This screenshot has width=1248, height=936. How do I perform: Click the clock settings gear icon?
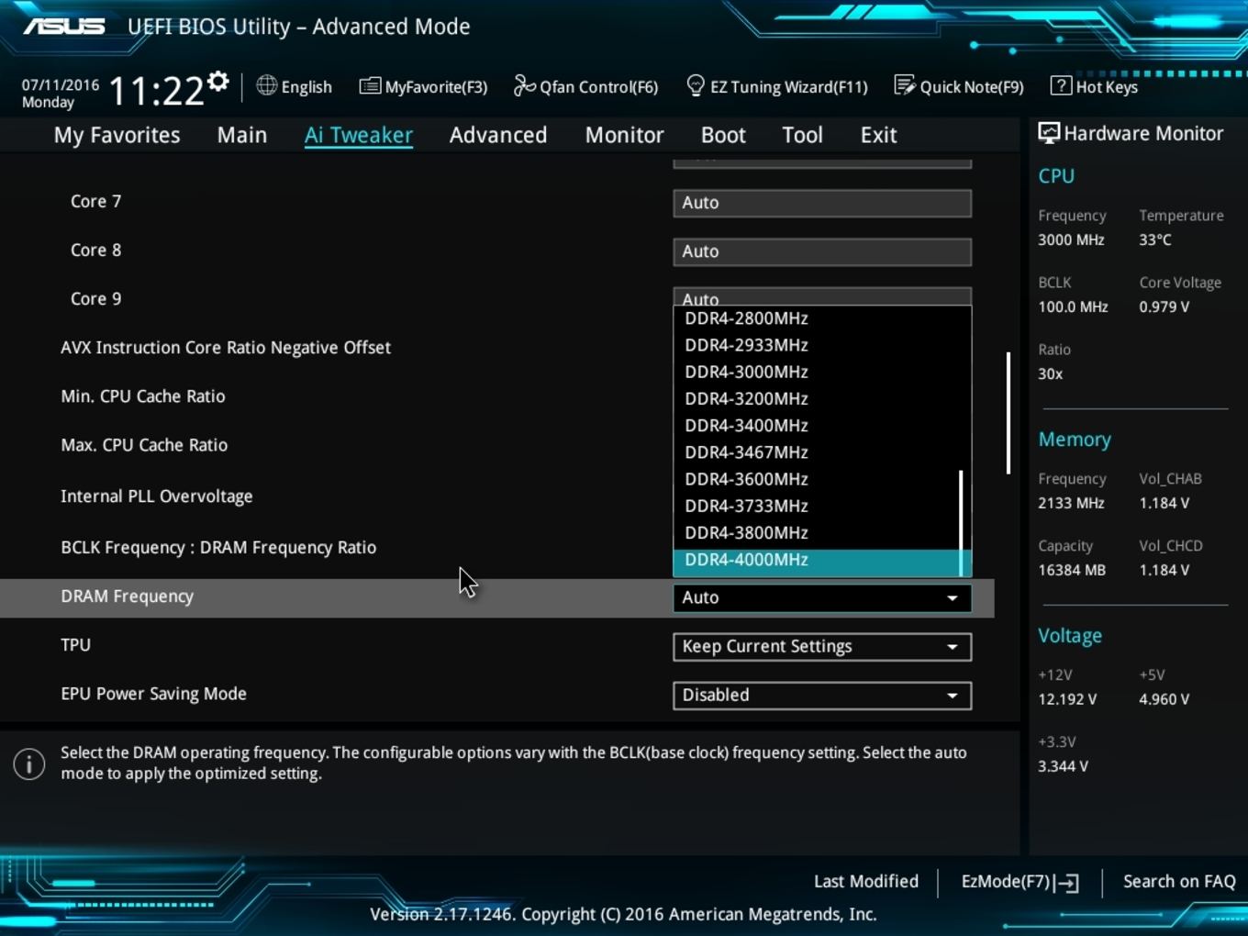coord(217,81)
